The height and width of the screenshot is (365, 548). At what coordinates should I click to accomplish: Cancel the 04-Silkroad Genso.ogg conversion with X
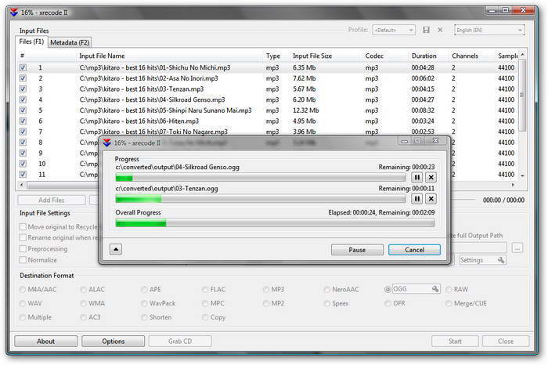pyautogui.click(x=431, y=178)
